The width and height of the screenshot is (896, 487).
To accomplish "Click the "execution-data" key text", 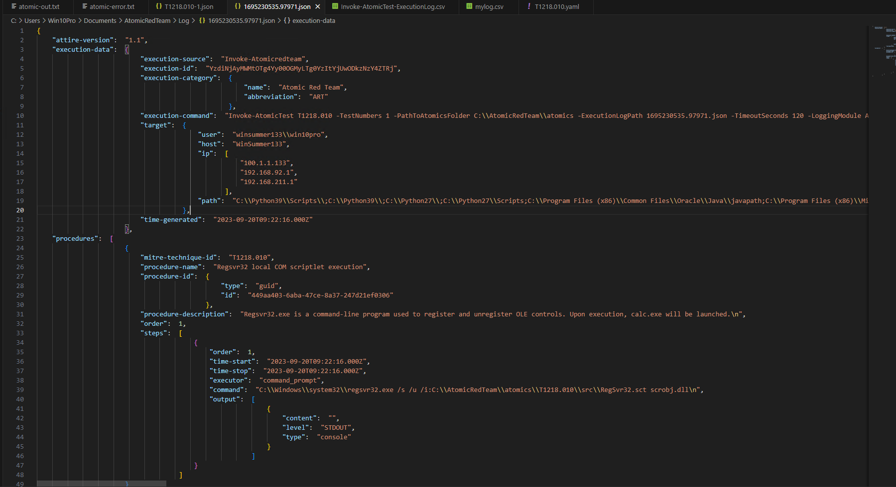I will [84, 49].
